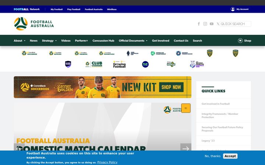The height and width of the screenshot is (165, 265).
Task: Open MiniRoos in top bar
Action: (x=112, y=10)
